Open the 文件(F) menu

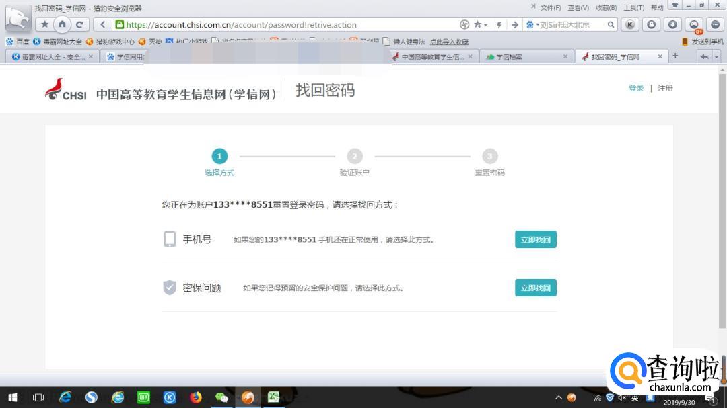click(551, 7)
